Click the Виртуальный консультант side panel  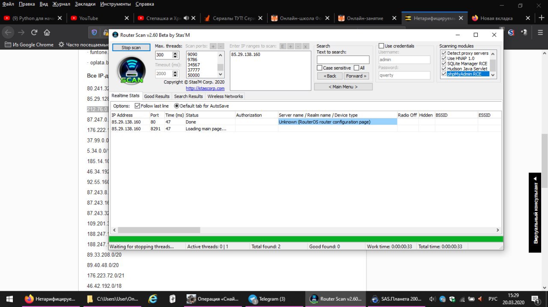point(535,213)
